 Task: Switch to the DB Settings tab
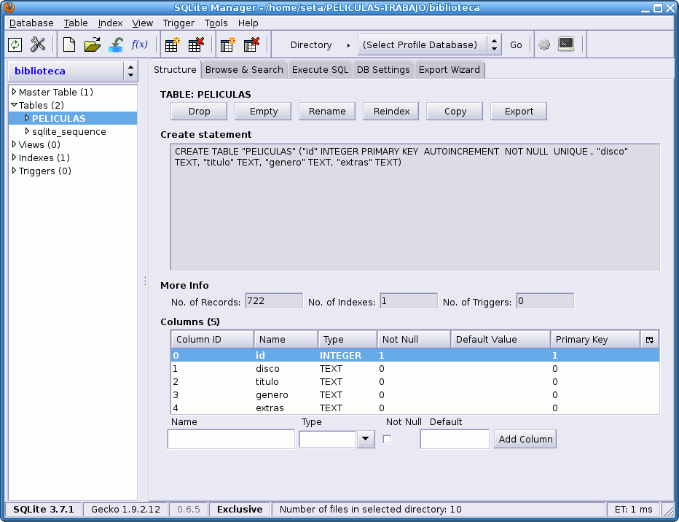(383, 70)
